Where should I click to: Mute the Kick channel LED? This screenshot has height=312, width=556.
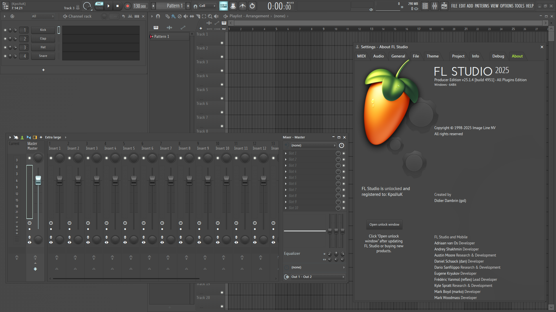coord(5,30)
